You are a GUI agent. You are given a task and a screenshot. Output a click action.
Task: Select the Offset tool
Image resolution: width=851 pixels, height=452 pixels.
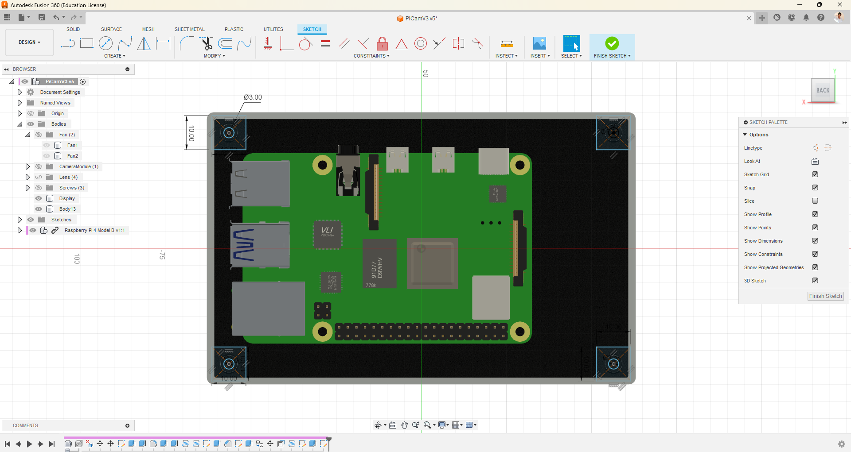pyautogui.click(x=225, y=43)
